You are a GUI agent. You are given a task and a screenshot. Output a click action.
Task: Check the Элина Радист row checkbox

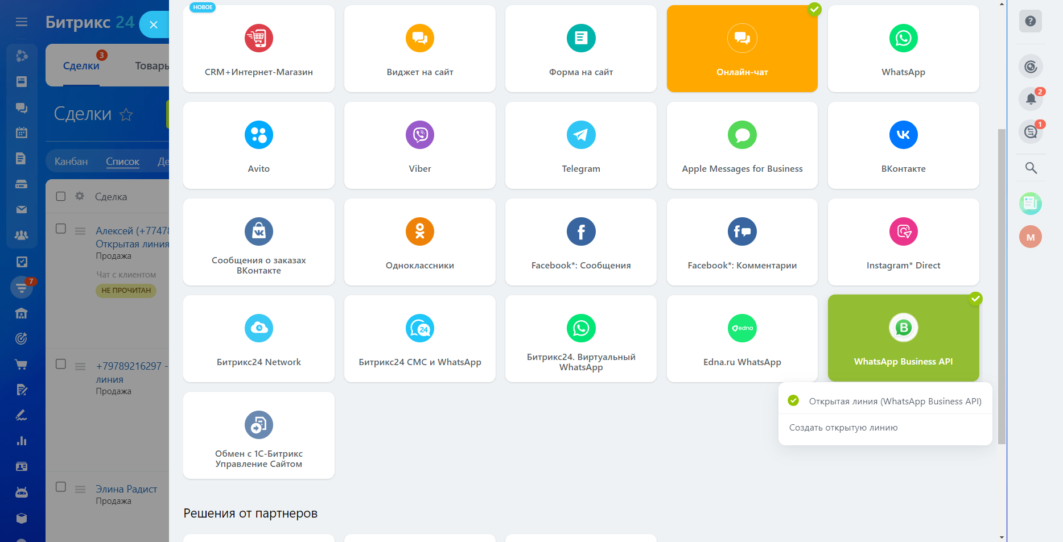pyautogui.click(x=61, y=487)
